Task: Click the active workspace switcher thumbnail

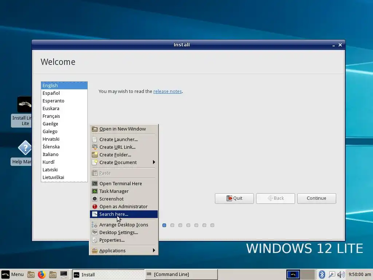Action: (293, 275)
